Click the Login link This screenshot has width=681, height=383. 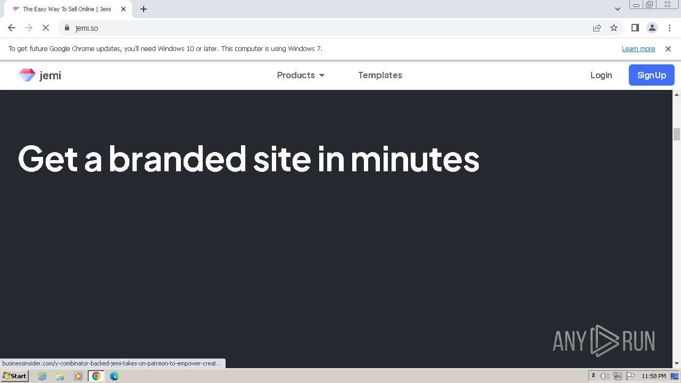pyautogui.click(x=601, y=75)
